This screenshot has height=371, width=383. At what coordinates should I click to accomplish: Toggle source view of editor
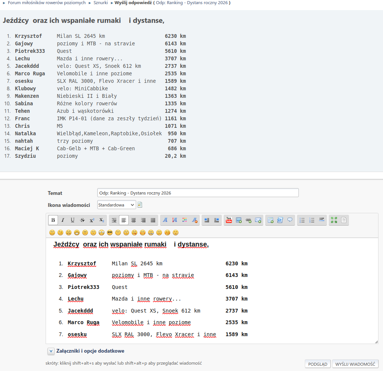344,220
